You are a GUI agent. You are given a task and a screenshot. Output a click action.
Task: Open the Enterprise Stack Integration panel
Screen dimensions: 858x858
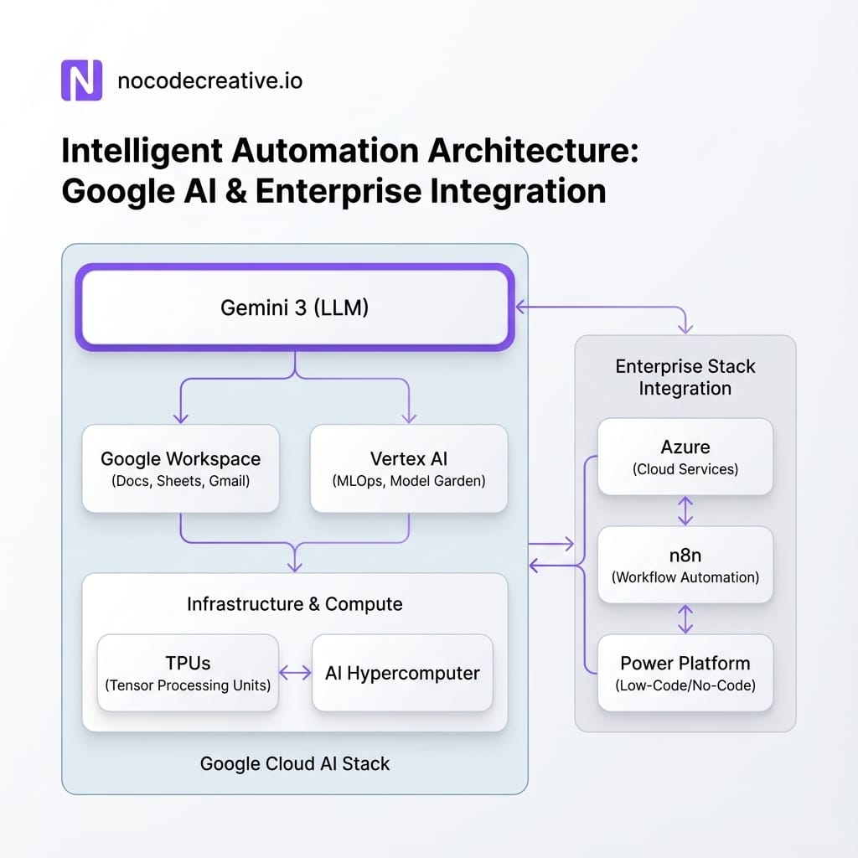point(685,377)
